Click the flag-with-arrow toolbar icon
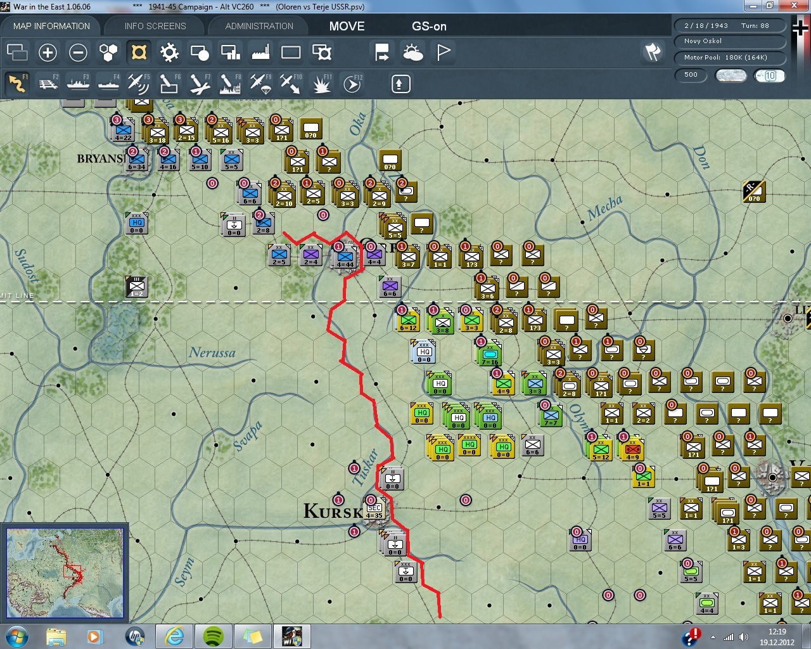The image size is (811, 649). pos(382,53)
